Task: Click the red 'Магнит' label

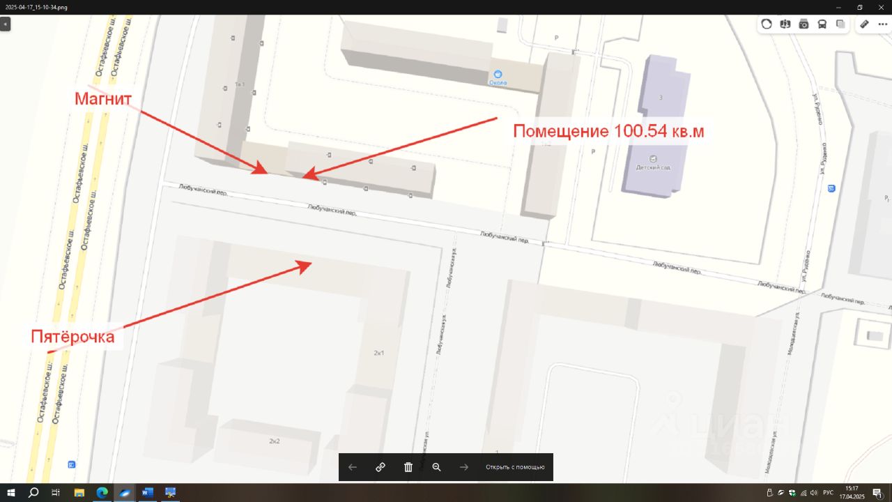Action: [103, 99]
